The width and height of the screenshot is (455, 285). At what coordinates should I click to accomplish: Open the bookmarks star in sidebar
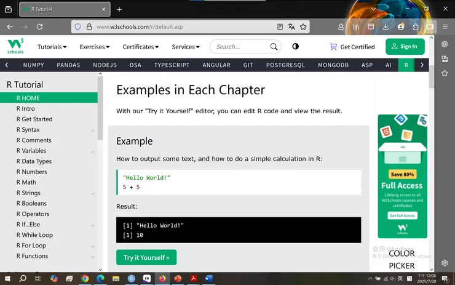[x=445, y=73]
